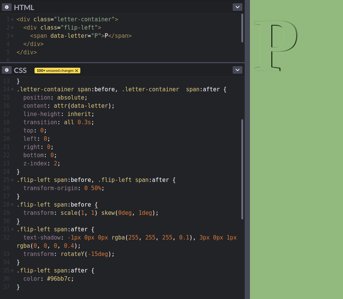Click the HTML editor scrollbar
The width and height of the screenshot is (343, 299).
(x=242, y=28)
